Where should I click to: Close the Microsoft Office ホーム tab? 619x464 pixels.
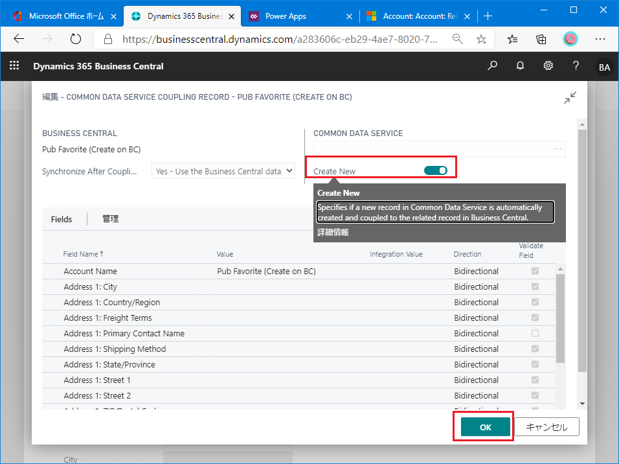(114, 16)
